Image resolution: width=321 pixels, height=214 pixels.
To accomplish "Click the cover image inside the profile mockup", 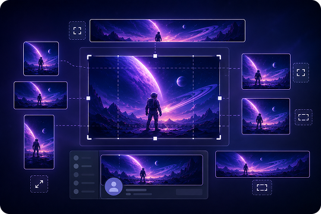I will click(x=152, y=170).
